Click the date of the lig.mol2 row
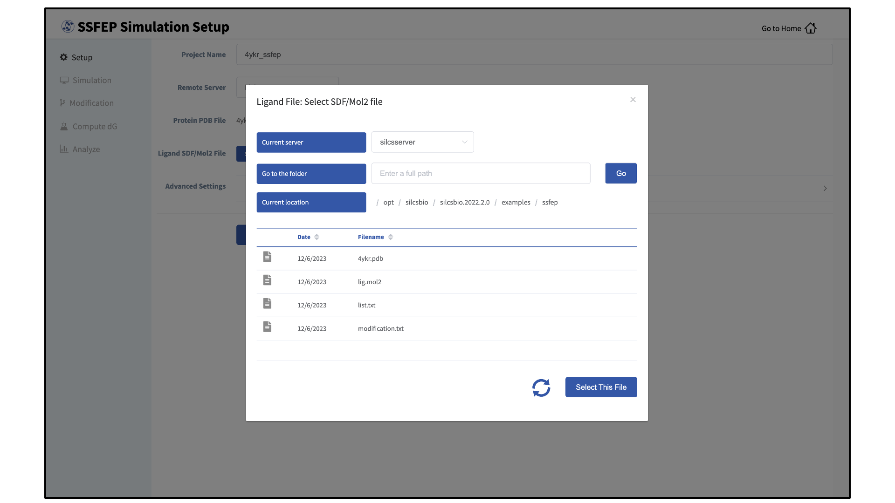Image resolution: width=895 pixels, height=503 pixels. 312,282
